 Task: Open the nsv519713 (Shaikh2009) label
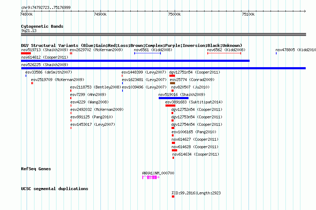tap(45, 50)
